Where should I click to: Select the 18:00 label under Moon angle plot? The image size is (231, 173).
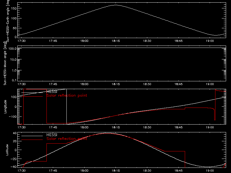click(x=84, y=84)
